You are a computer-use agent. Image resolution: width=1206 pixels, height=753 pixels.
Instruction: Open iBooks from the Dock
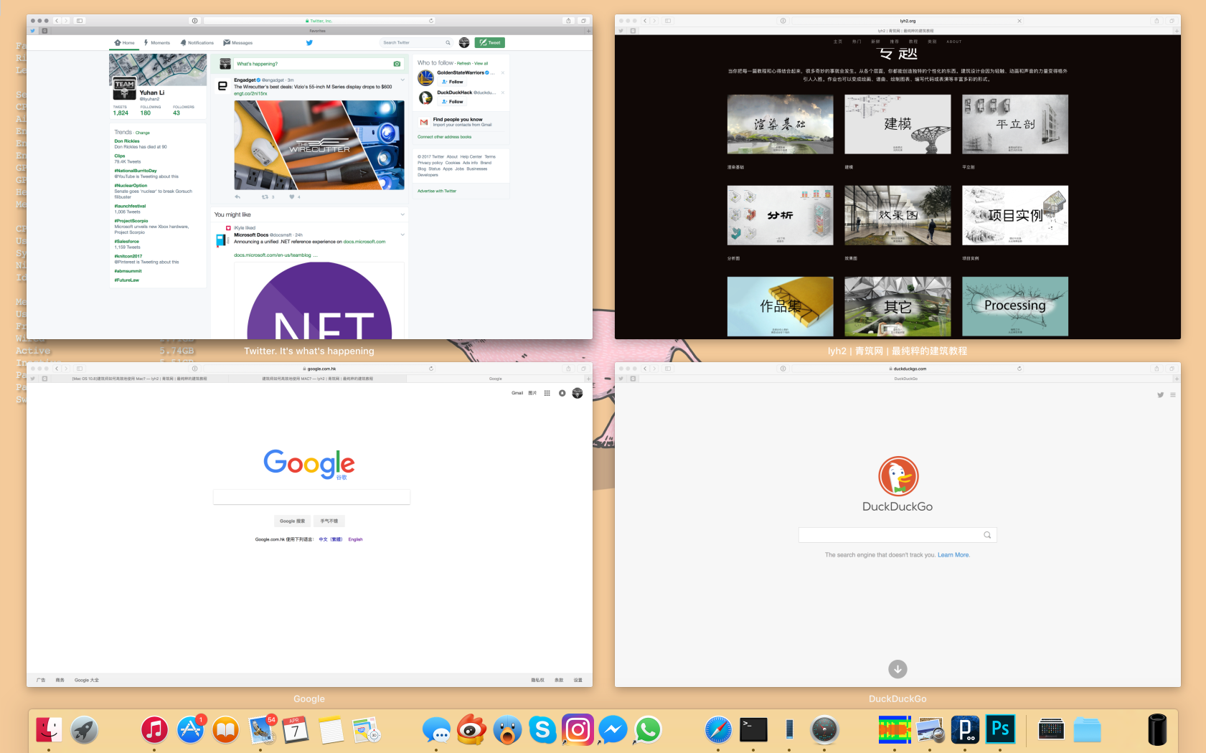point(225,730)
